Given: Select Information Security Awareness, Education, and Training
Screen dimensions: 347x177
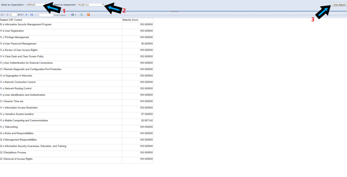Looking at the screenshot, I should coord(76,147).
